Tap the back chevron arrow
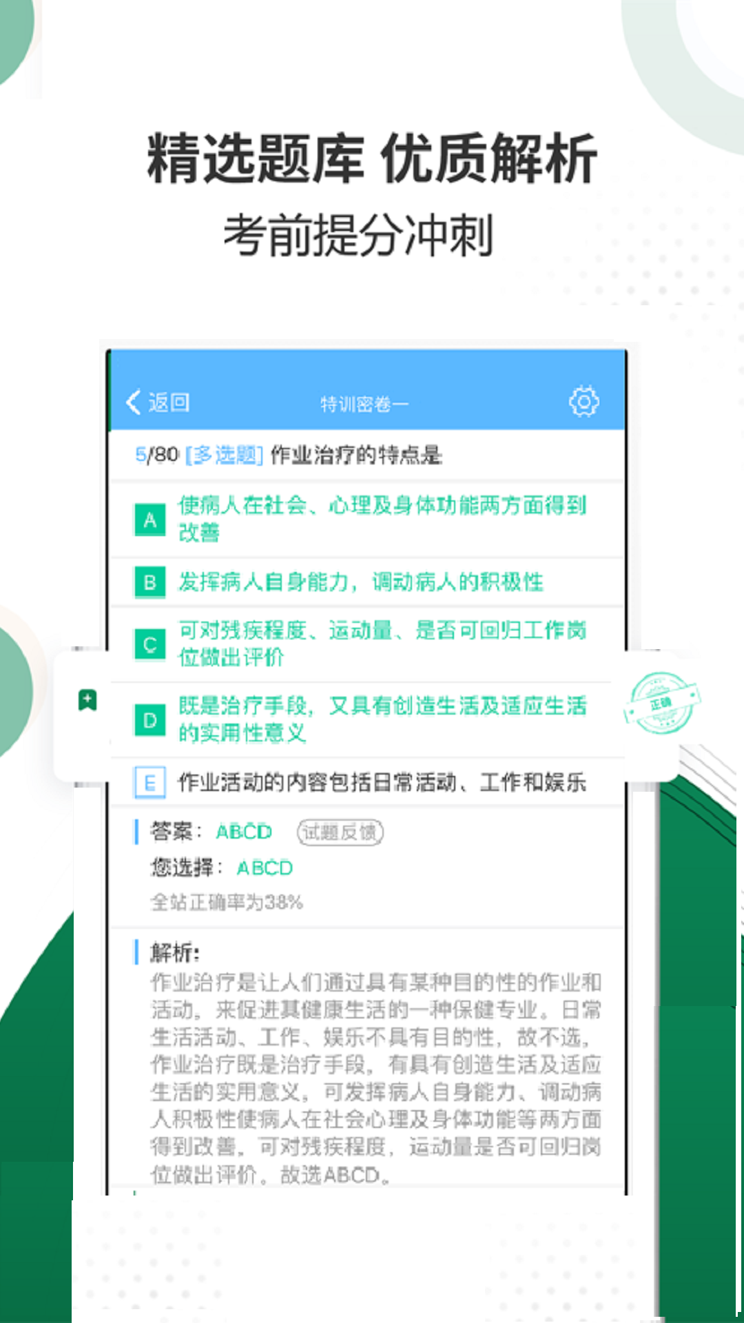 134,402
